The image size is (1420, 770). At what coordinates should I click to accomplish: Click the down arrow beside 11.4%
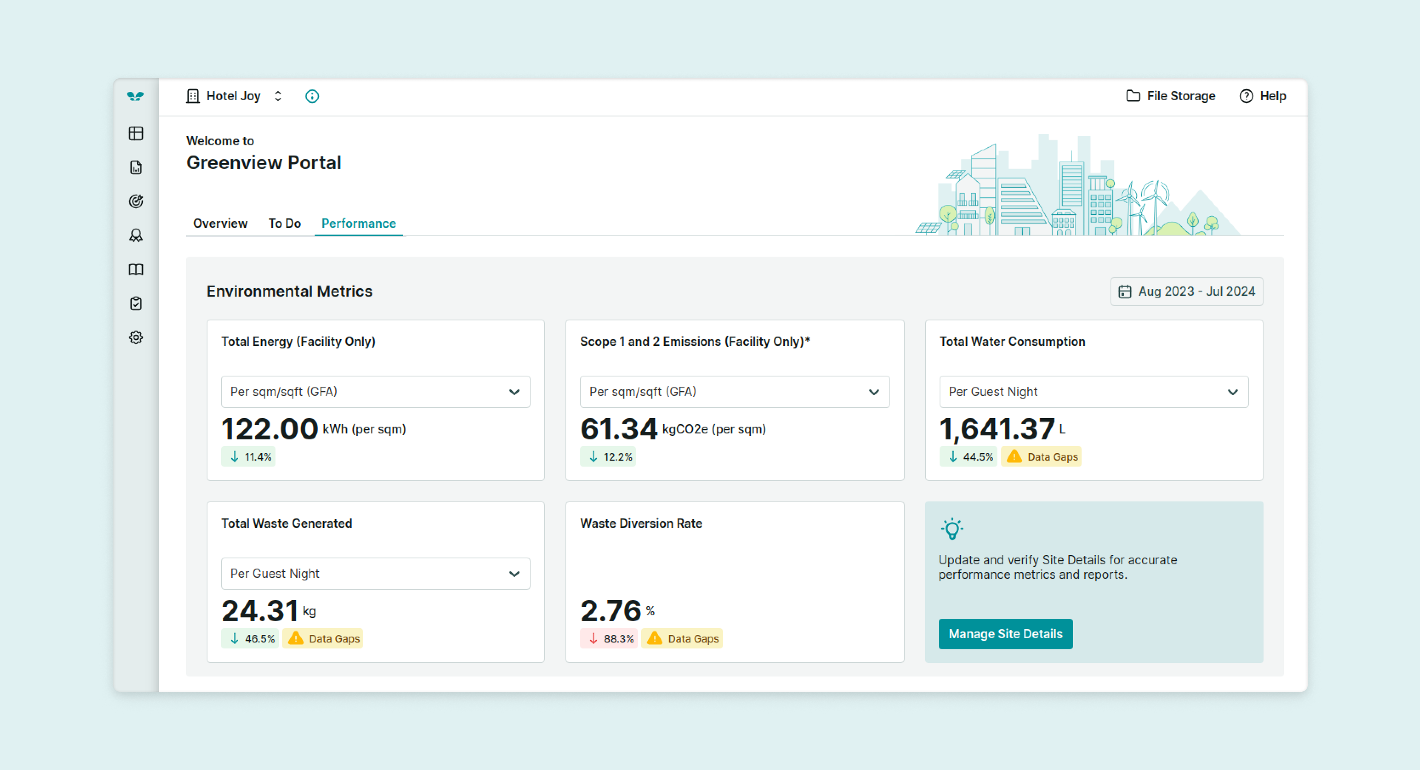pos(234,456)
